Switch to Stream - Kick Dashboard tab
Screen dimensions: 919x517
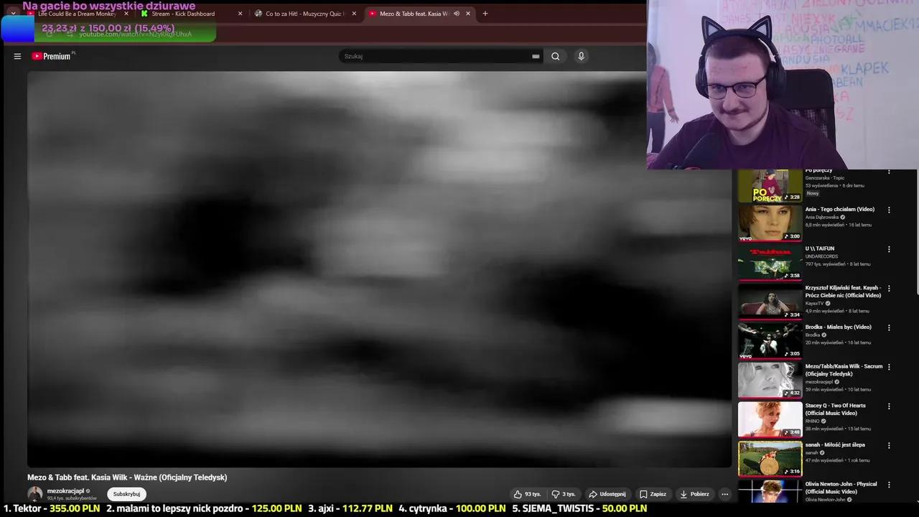(x=190, y=14)
